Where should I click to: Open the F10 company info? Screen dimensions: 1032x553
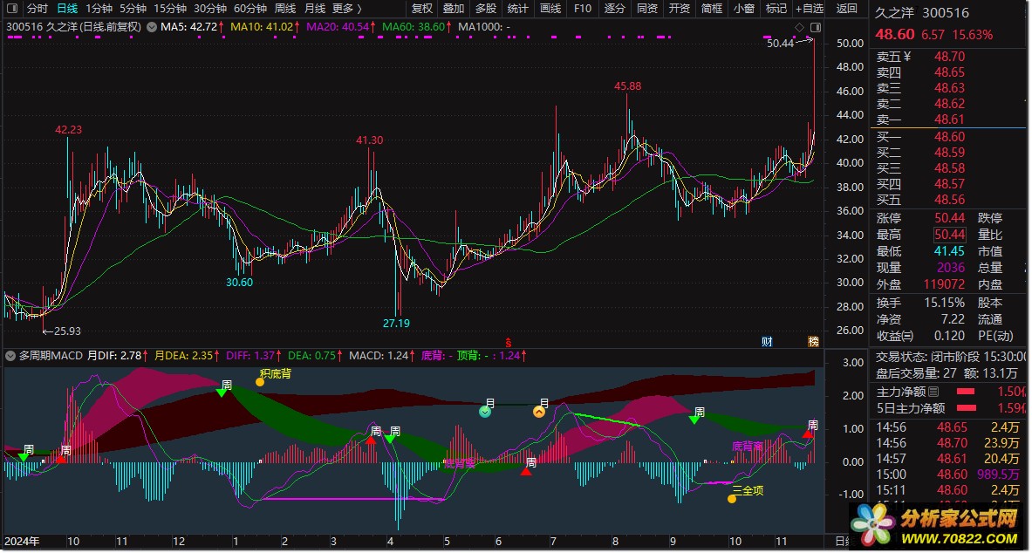[x=583, y=9]
